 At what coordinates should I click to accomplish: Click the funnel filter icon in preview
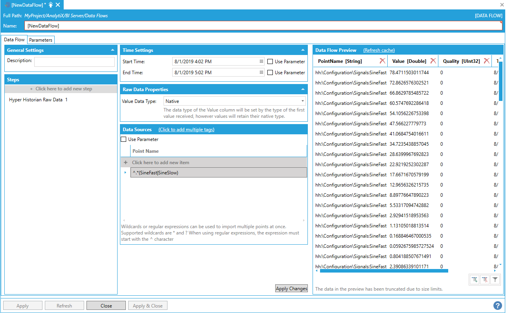[495, 280]
